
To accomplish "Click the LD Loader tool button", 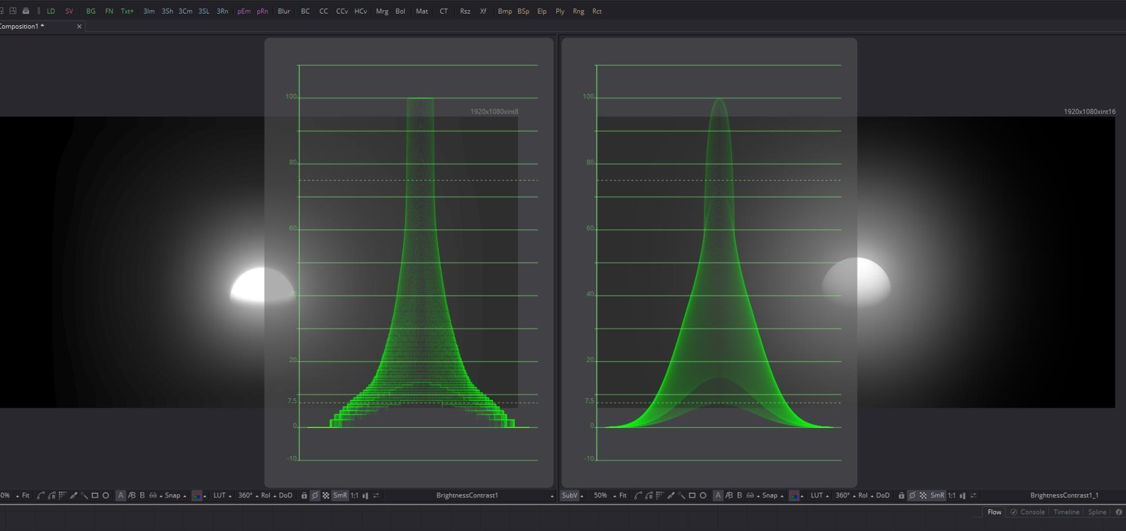I will (x=51, y=11).
